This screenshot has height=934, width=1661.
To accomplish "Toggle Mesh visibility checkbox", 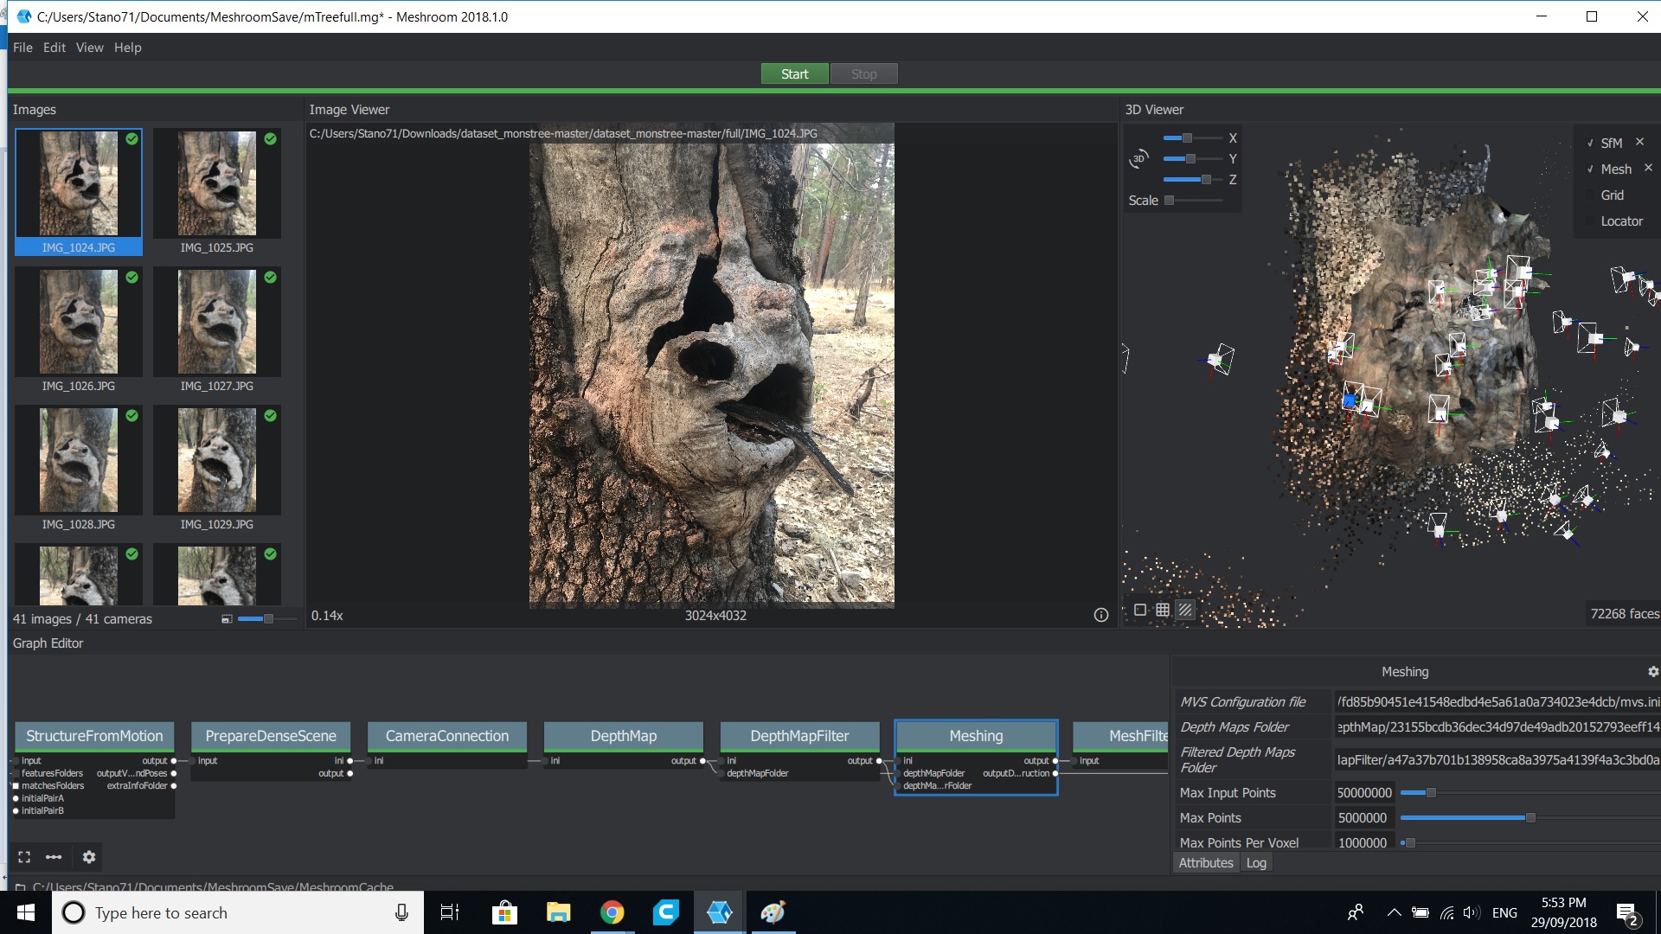I will coord(1590,169).
